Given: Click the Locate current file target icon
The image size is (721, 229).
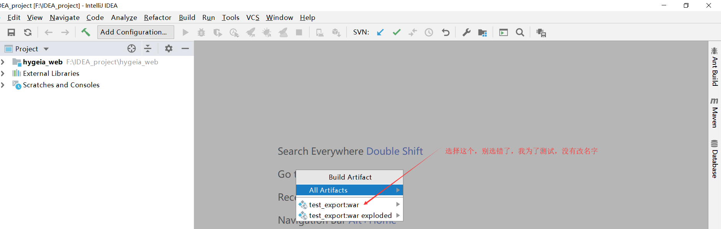Looking at the screenshot, I should click(131, 48).
